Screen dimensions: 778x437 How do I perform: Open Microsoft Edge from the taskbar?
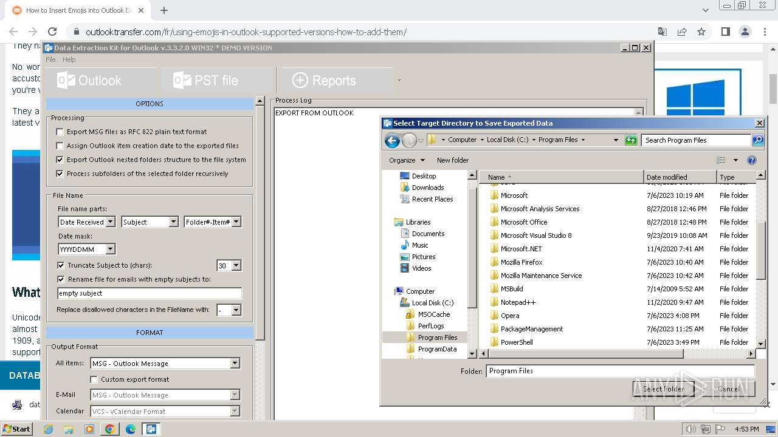click(x=131, y=429)
